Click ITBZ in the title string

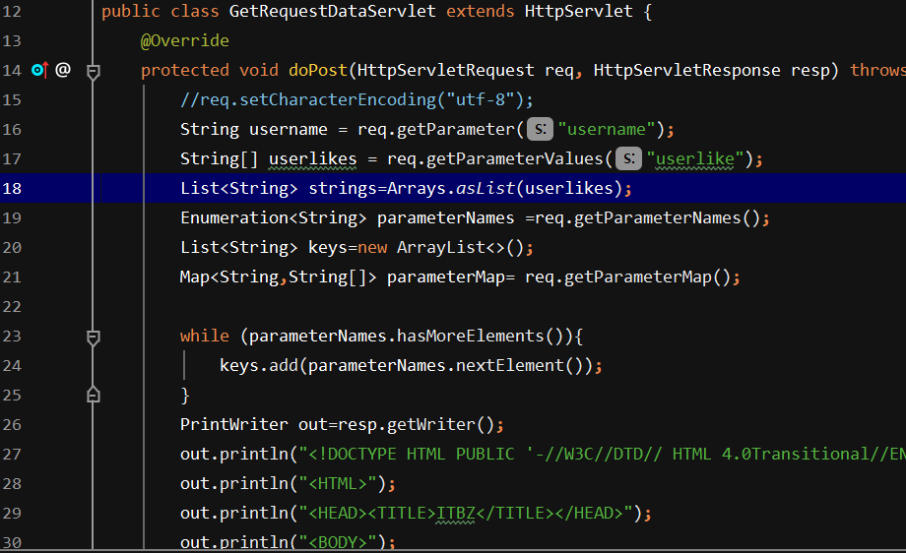[455, 514]
